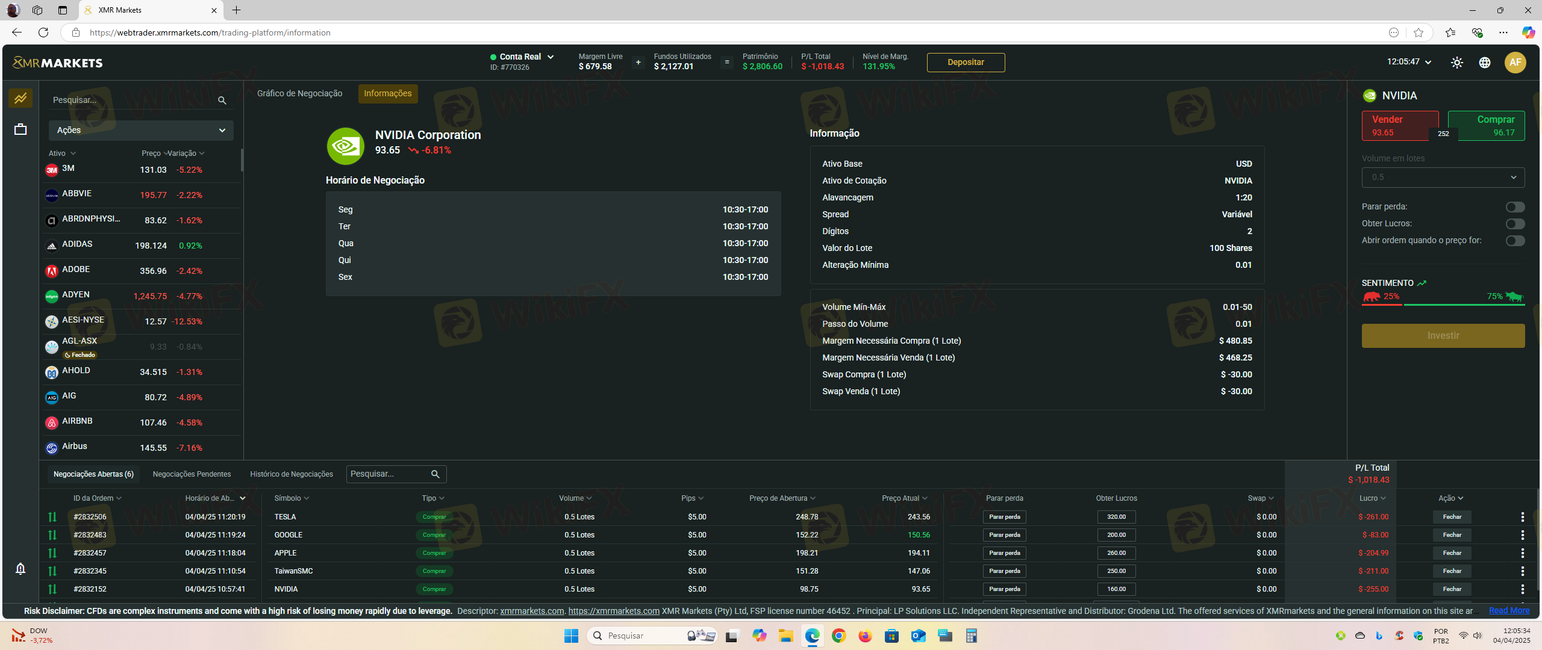Open language selector globe icon
The image size is (1542, 650).
[1485, 63]
